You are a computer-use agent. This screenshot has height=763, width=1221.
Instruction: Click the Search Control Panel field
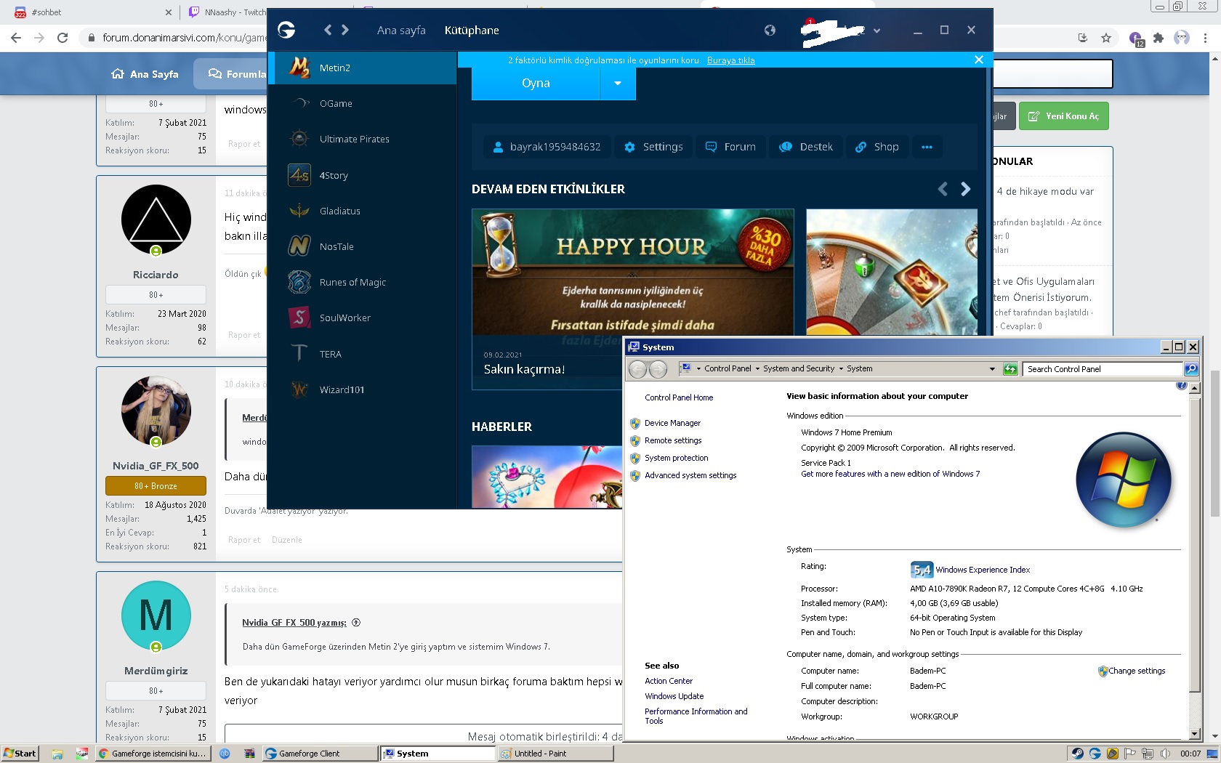(1102, 369)
